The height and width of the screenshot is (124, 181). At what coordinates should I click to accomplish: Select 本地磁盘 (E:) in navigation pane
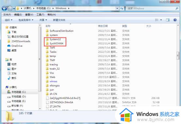(x=17, y=101)
